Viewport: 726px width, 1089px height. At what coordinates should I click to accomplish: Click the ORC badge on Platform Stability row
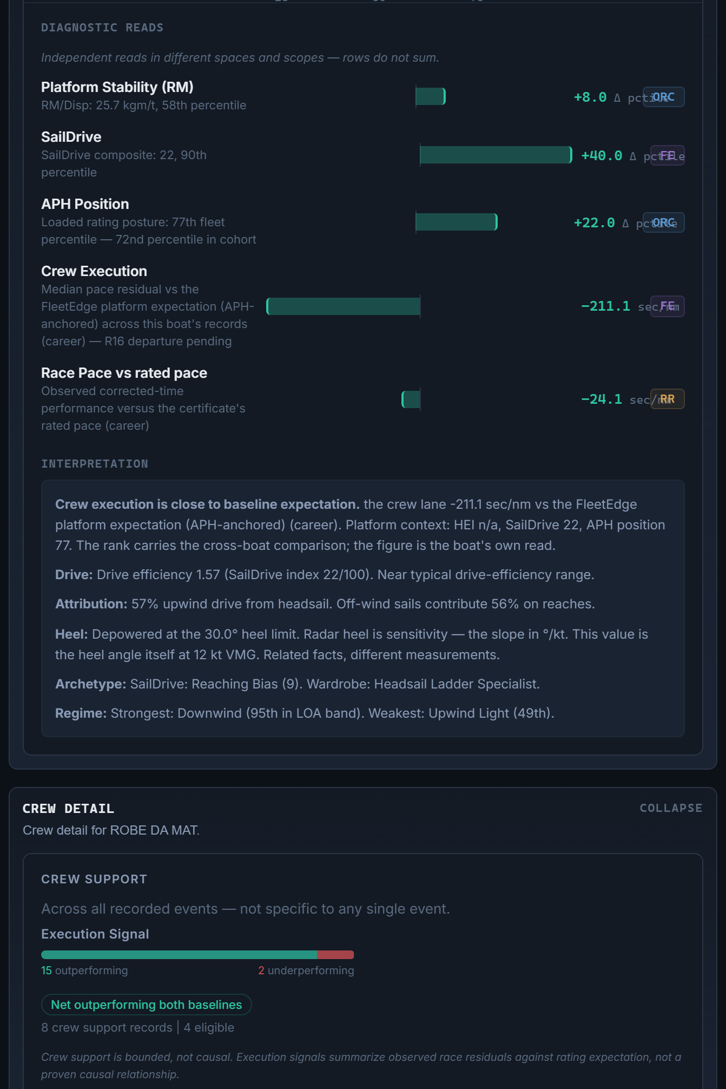point(663,97)
